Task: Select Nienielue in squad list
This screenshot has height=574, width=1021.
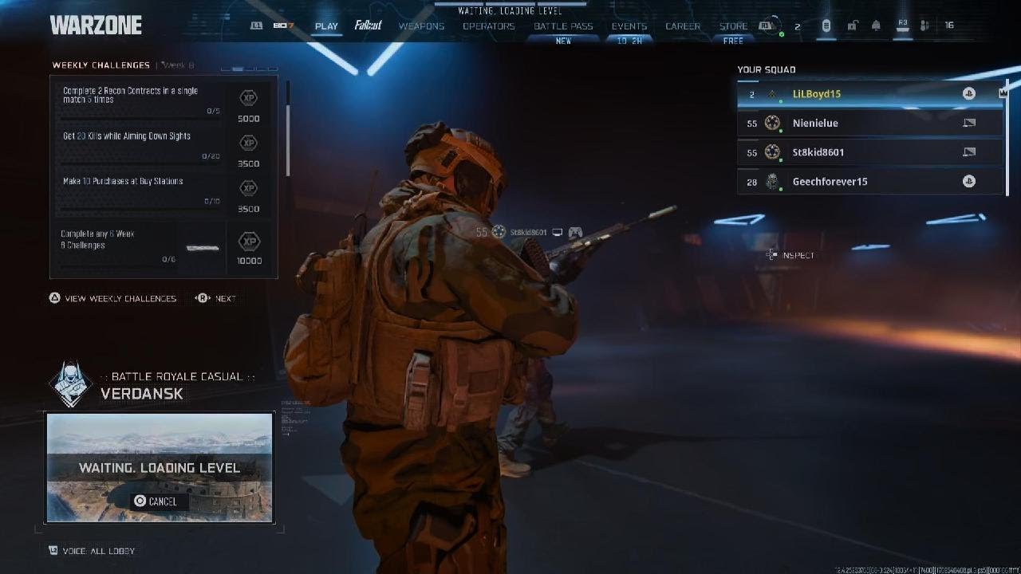Action: pos(869,123)
